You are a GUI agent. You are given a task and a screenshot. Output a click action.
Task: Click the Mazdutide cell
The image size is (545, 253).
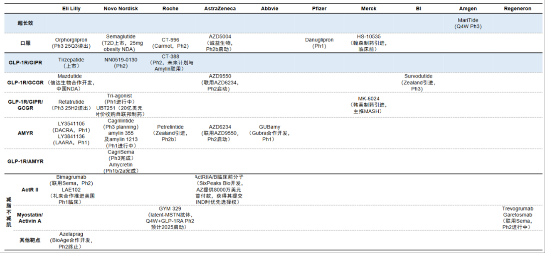71,83
